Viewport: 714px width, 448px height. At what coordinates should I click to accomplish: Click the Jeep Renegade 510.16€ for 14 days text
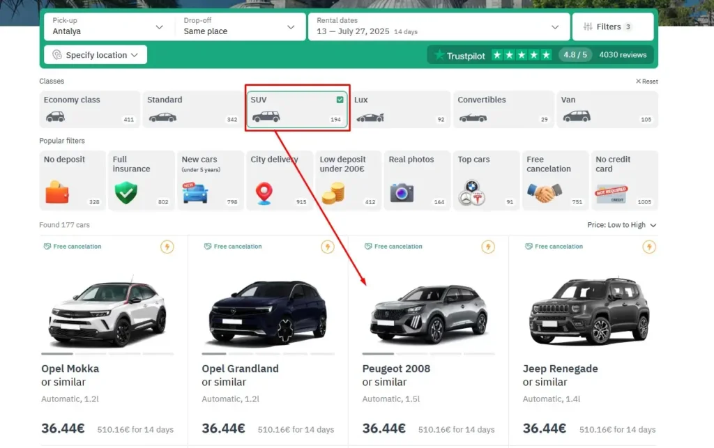[618, 429]
